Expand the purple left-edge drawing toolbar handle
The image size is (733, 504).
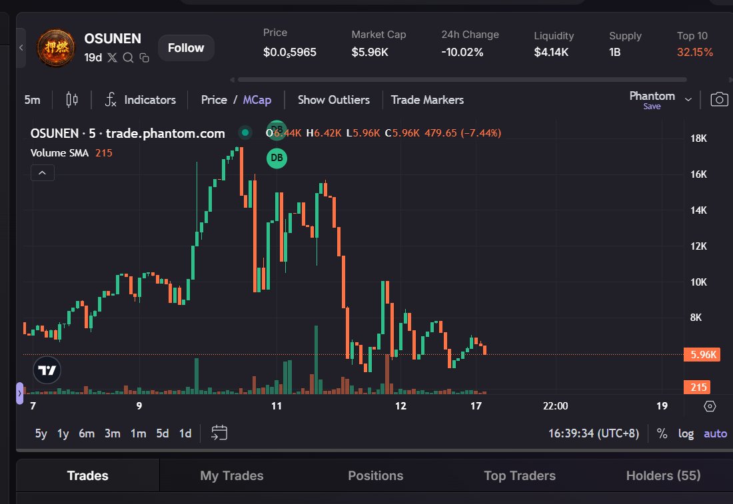19,393
